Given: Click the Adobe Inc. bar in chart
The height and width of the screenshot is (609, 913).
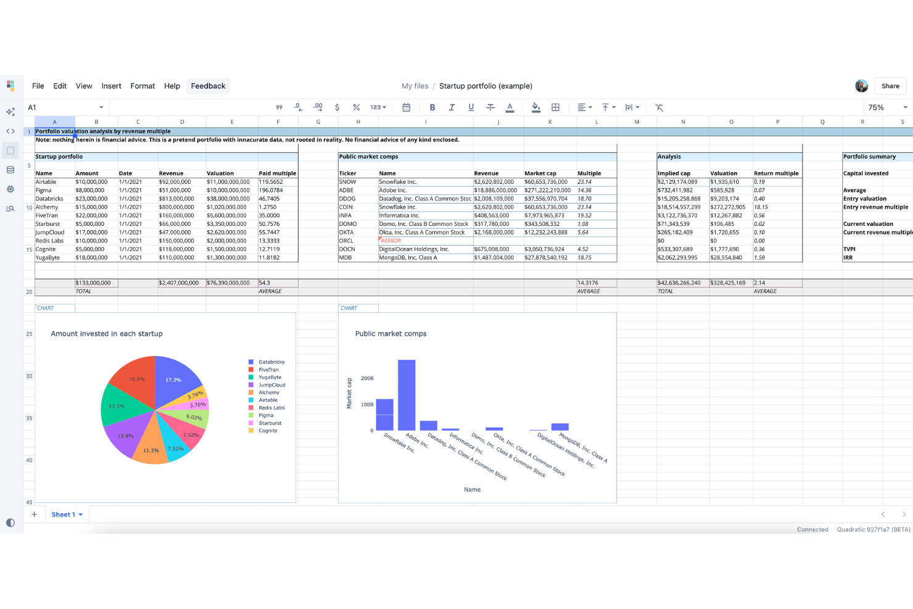Looking at the screenshot, I should point(407,395).
